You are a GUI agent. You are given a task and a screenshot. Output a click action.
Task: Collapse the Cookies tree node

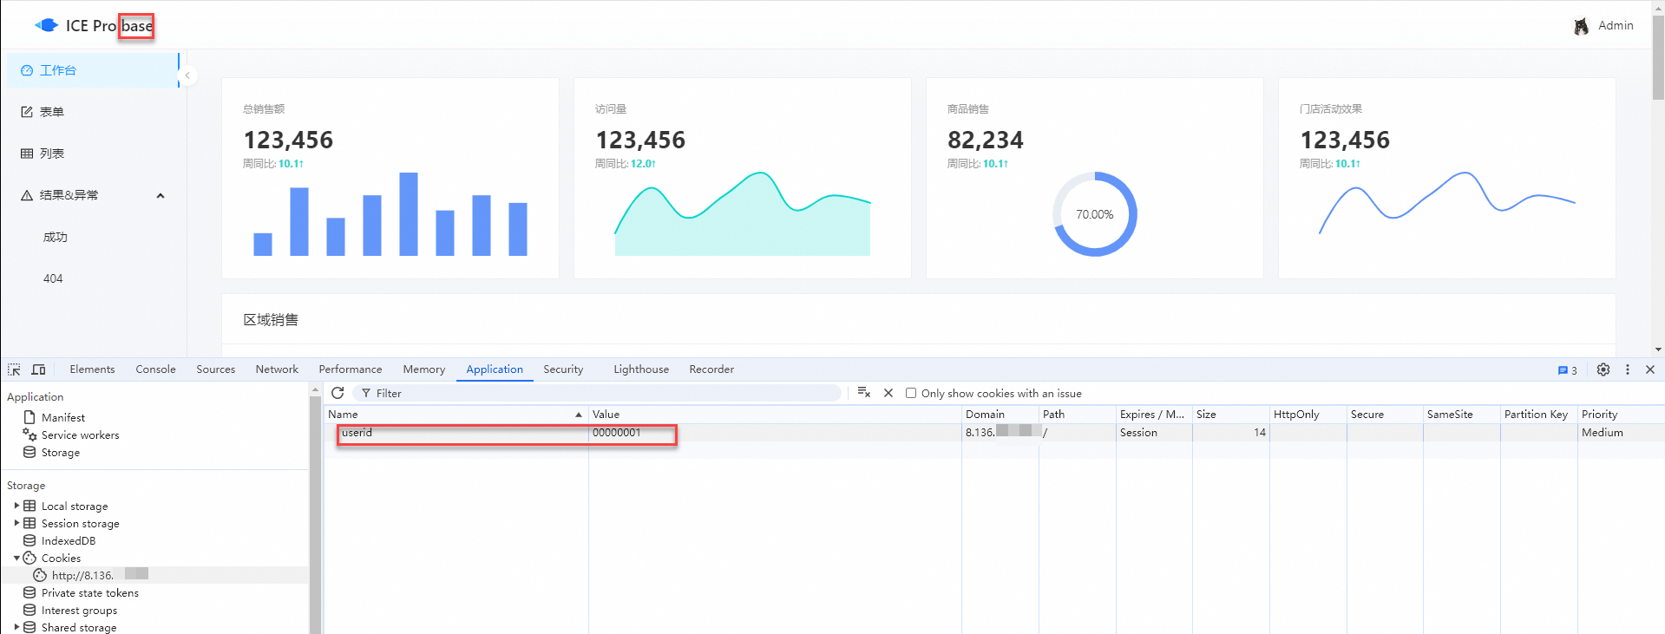click(x=16, y=558)
